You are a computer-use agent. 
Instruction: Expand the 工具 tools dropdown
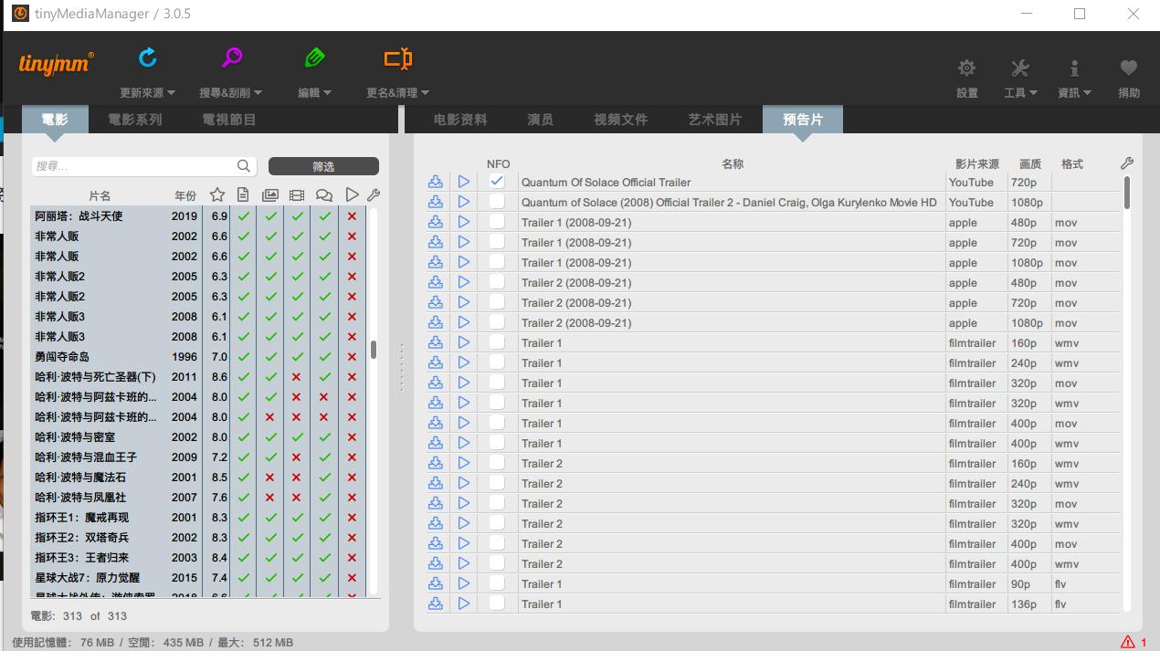tap(1020, 92)
